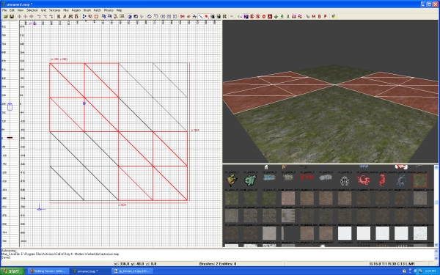Screen dimensions: 440x275
Task: Click the green down arrow toolbar icon
Action: click(276, 17)
